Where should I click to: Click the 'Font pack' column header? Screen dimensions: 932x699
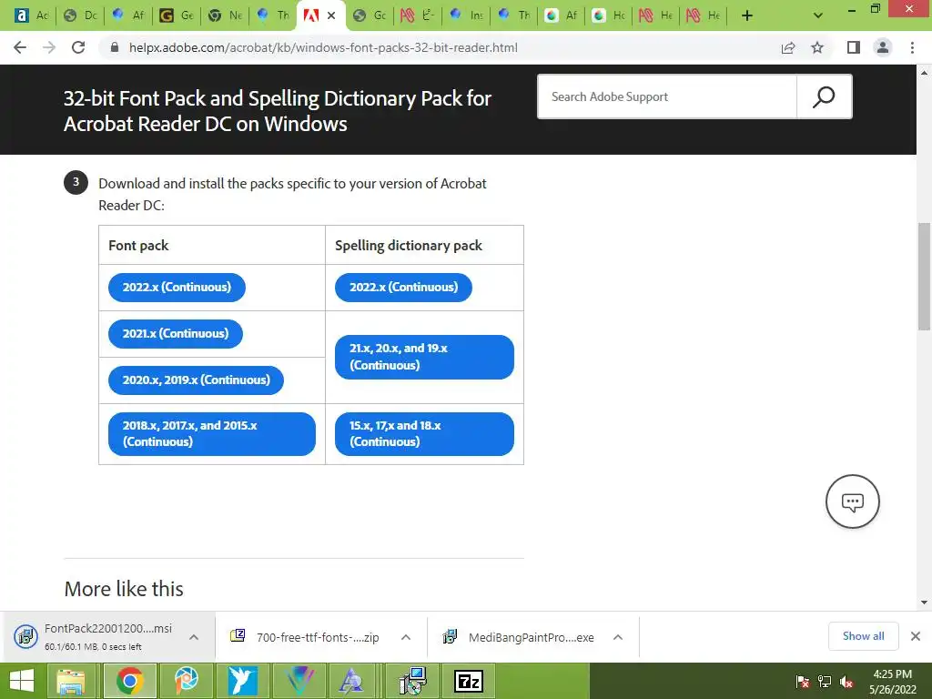pyautogui.click(x=138, y=246)
